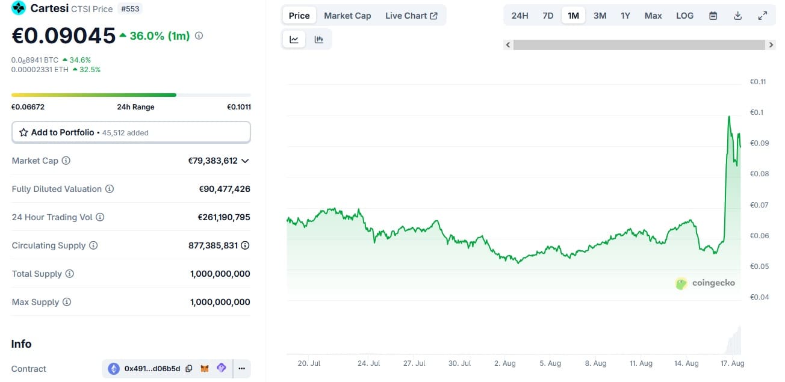This screenshot has width=785, height=382.
Task: Click scrollbar left arrow
Action: click(x=508, y=45)
